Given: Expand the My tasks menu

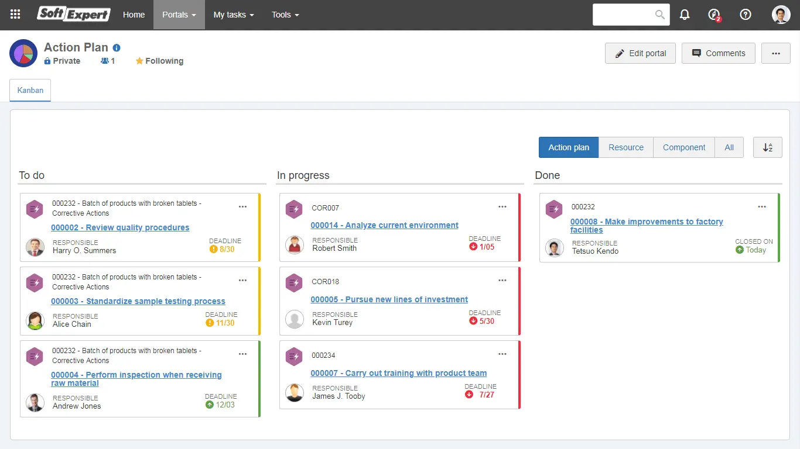Looking at the screenshot, I should point(233,15).
